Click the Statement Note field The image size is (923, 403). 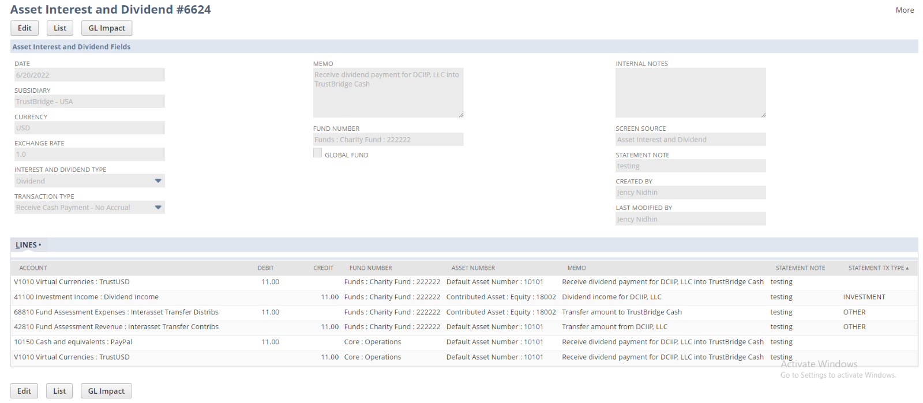(690, 166)
